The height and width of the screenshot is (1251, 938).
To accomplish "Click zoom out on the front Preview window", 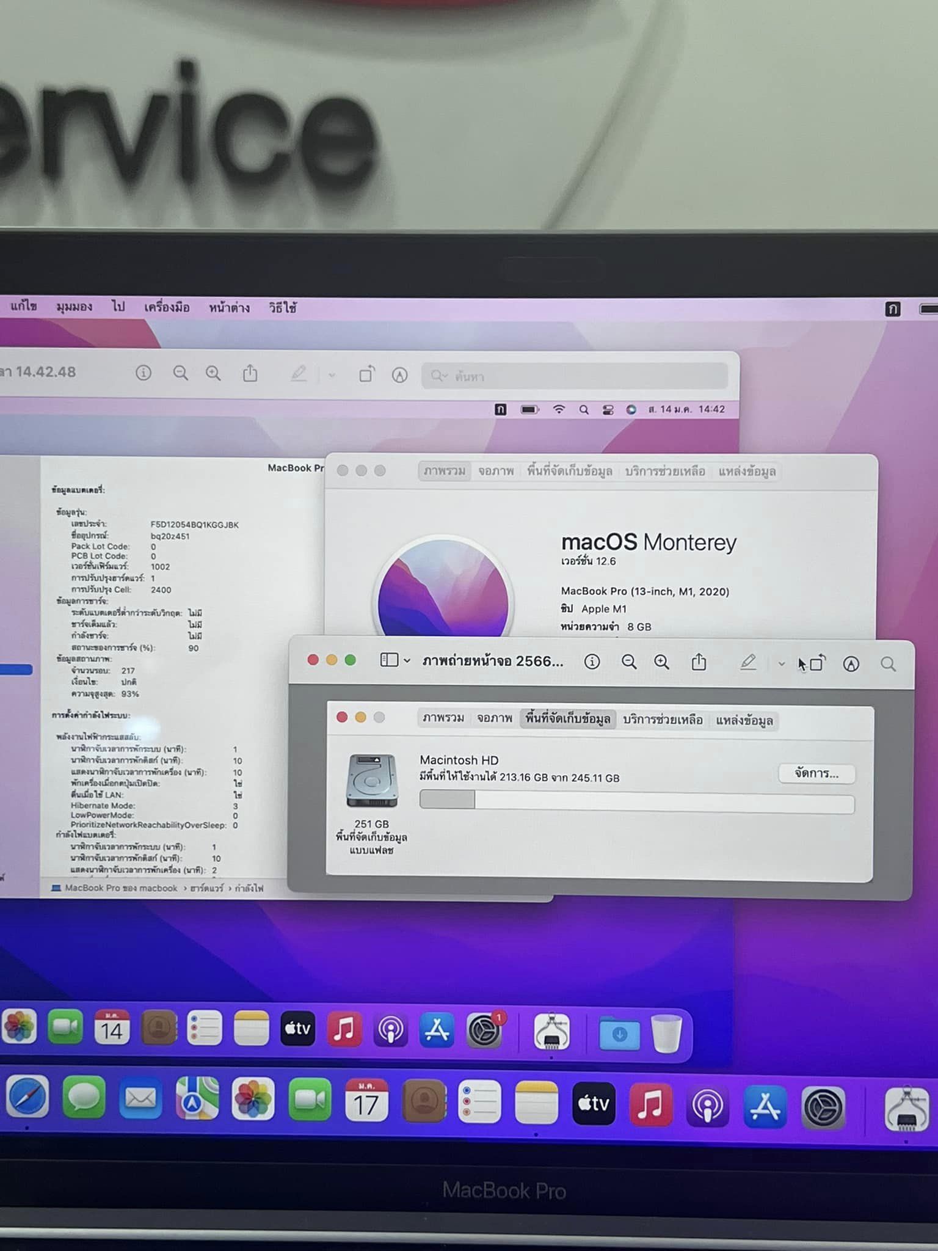I will coord(628,662).
